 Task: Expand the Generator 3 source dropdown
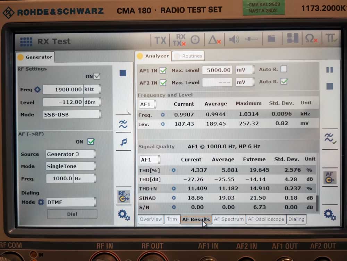(x=71, y=154)
